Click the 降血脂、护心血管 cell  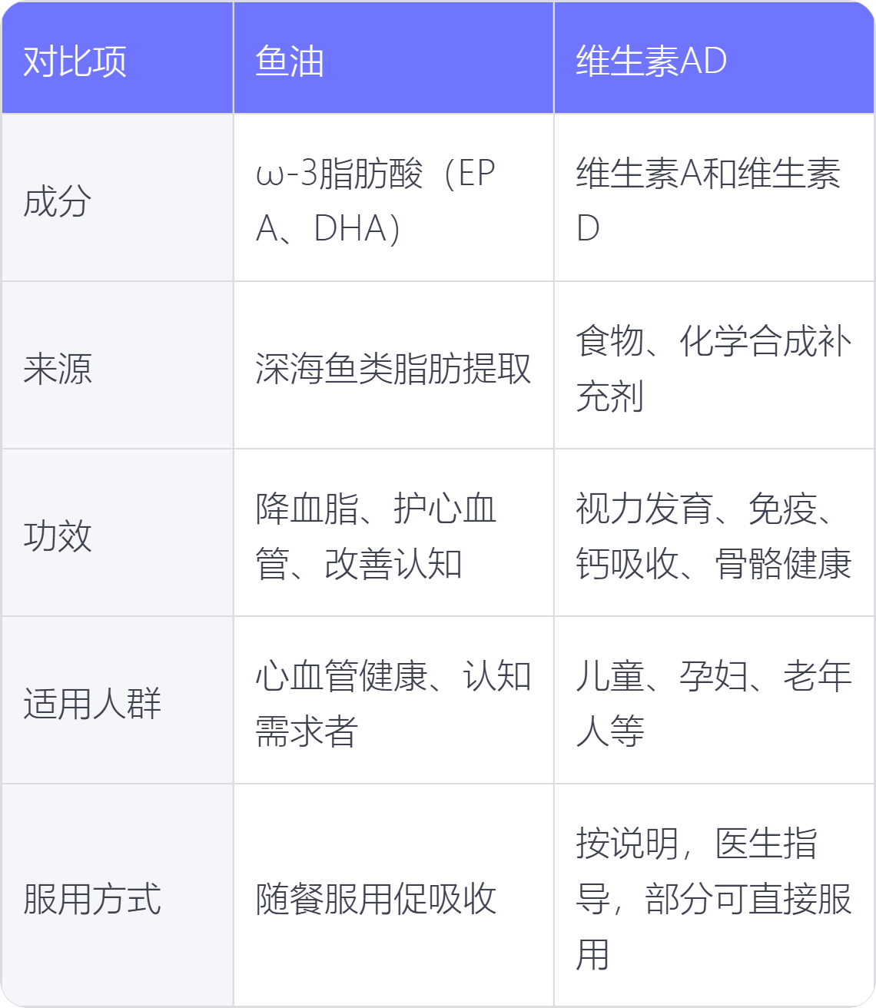(x=393, y=533)
